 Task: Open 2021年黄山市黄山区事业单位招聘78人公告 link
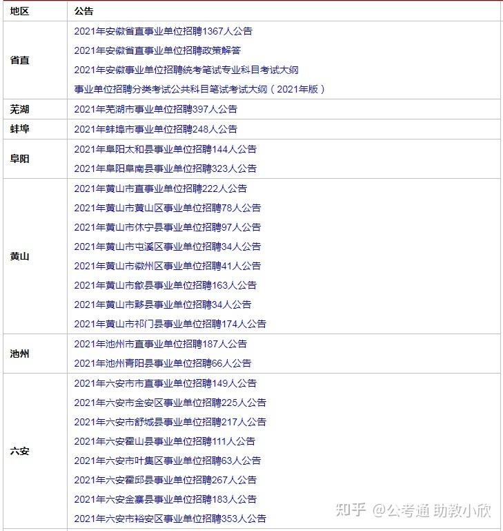pos(168,208)
